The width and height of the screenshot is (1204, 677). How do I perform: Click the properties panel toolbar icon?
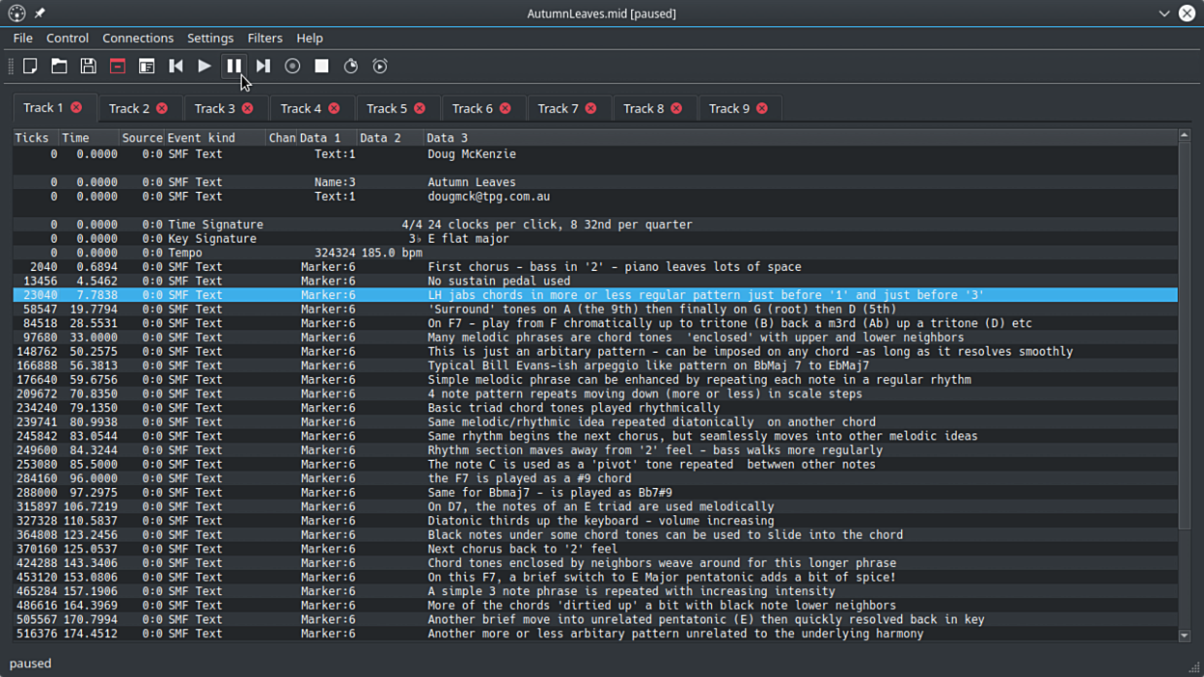tap(147, 67)
